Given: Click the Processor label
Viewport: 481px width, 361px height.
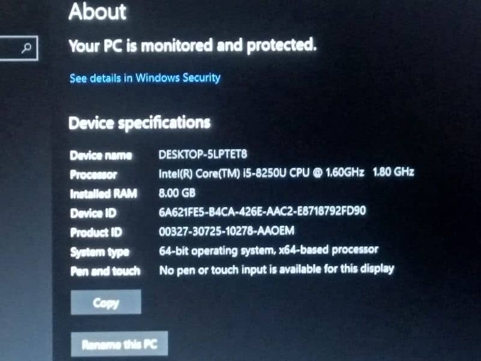Looking at the screenshot, I should click(x=93, y=174).
